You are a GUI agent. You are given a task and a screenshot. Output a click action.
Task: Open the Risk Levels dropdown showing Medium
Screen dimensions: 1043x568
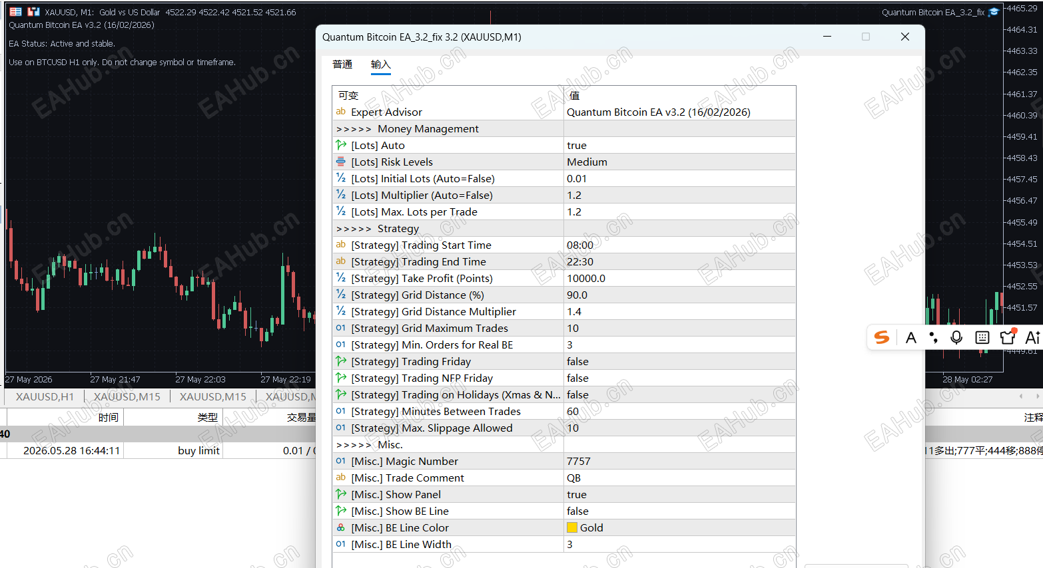(679, 162)
